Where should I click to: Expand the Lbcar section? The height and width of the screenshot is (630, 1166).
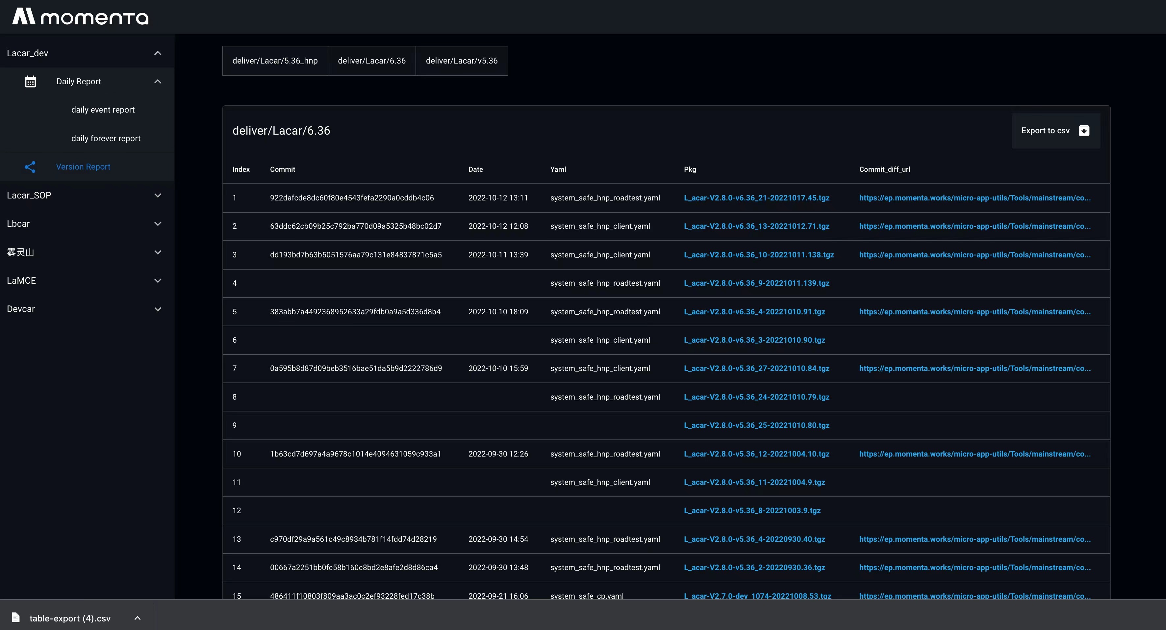(87, 224)
